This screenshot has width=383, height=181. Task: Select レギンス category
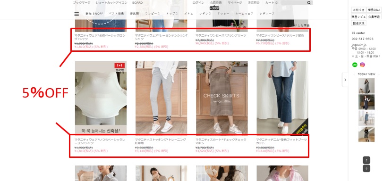click(205, 14)
